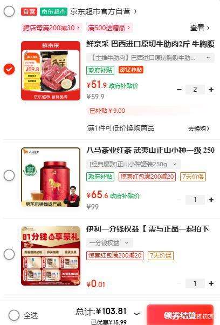
Task: Toggle the 全选 select-all checkbox
Action: pyautogui.click(x=14, y=315)
